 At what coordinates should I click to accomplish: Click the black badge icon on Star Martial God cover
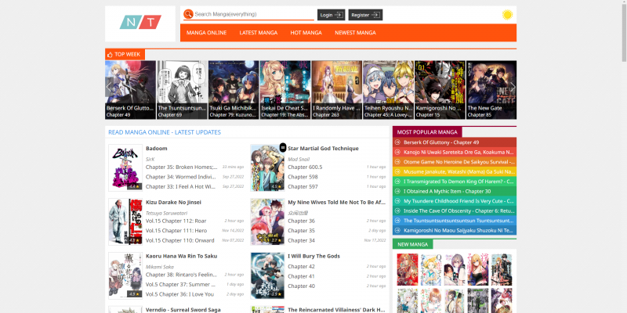(283, 147)
